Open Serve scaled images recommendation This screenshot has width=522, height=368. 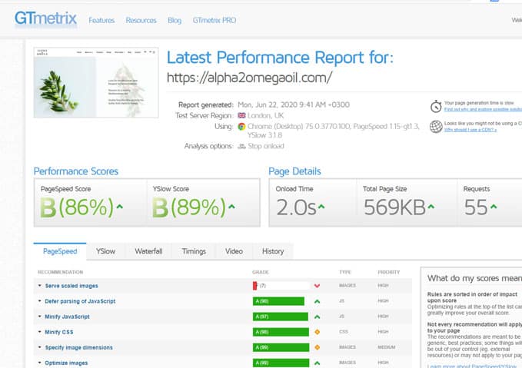point(71,286)
